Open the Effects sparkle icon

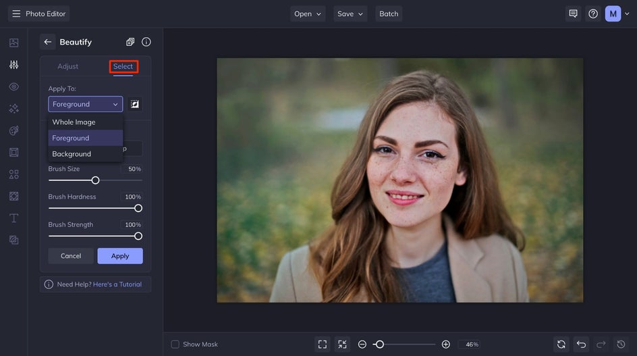[13, 109]
